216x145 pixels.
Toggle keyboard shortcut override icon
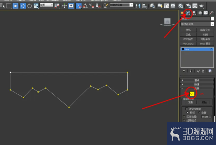(x=71, y=6)
